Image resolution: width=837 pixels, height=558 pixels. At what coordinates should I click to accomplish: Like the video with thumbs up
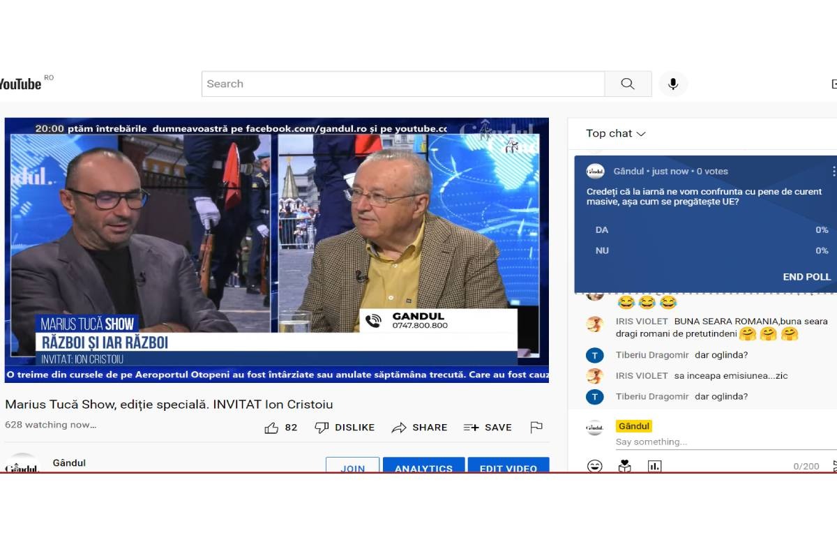coord(271,428)
